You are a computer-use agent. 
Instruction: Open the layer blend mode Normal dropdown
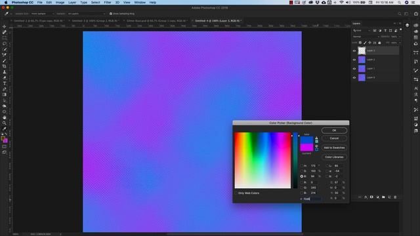(x=366, y=37)
